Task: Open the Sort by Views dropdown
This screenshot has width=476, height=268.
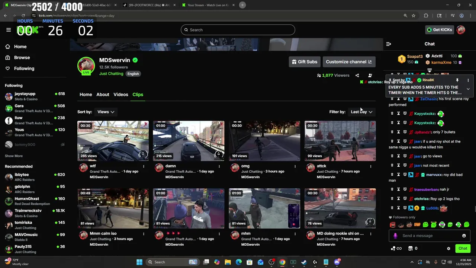Action: pos(106,112)
